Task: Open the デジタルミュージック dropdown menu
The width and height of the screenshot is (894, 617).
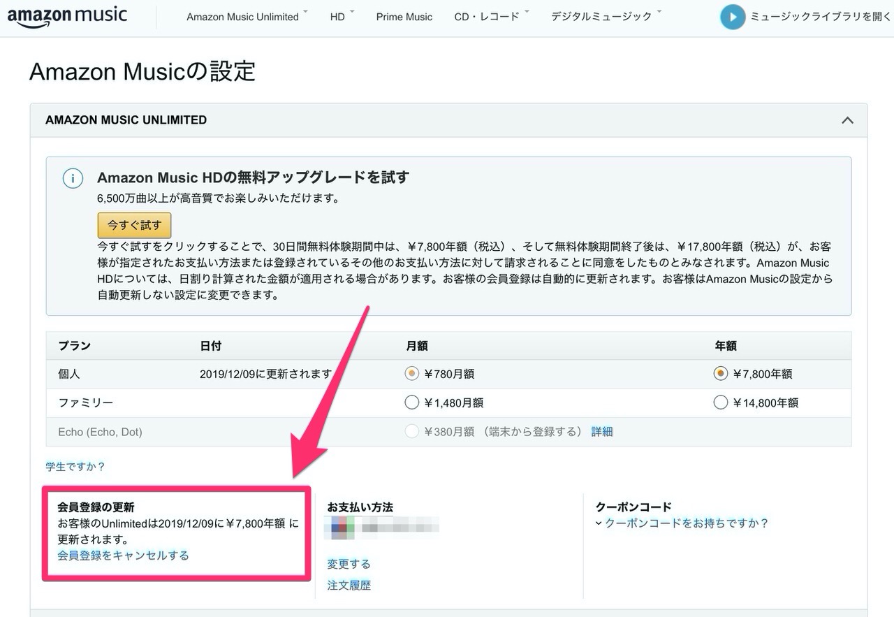Action: (606, 17)
